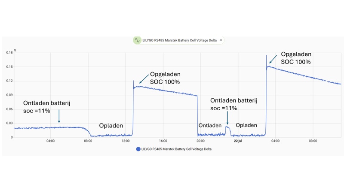Toggle the series via bottom legend label
The image size is (344, 193).
coord(176,149)
